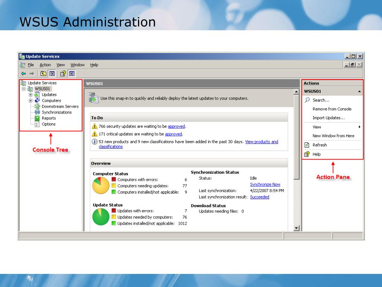Click the Refresh icon in Actions pane
382x287 pixels.
click(307, 145)
